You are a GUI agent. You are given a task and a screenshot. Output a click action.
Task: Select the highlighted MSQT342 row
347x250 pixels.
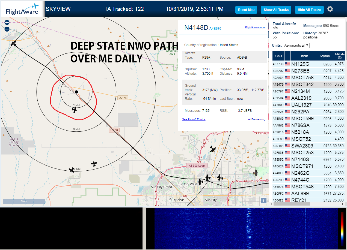pyautogui.click(x=309, y=84)
